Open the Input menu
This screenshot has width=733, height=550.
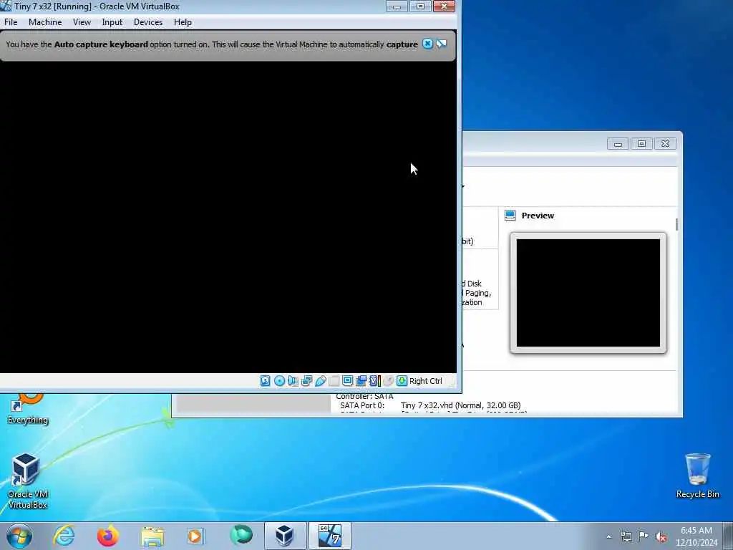click(112, 22)
